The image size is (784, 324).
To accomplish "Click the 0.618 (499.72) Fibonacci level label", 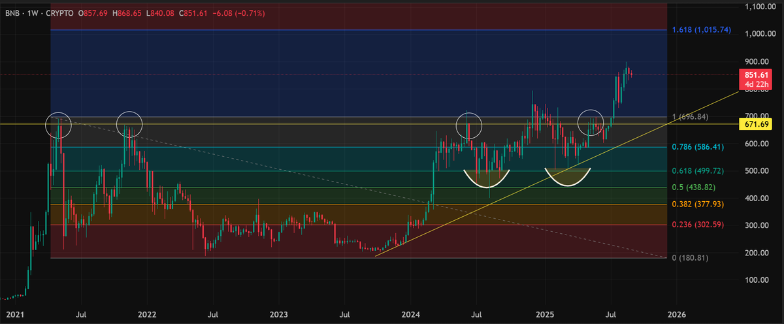I will (x=698, y=171).
